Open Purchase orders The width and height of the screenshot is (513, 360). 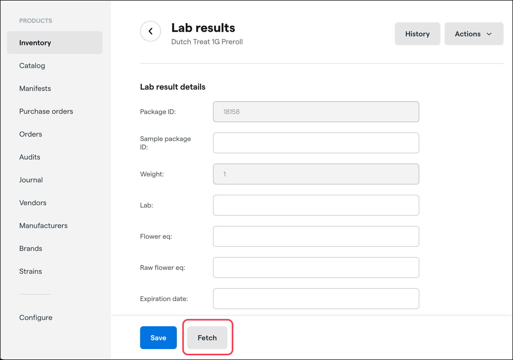46,111
